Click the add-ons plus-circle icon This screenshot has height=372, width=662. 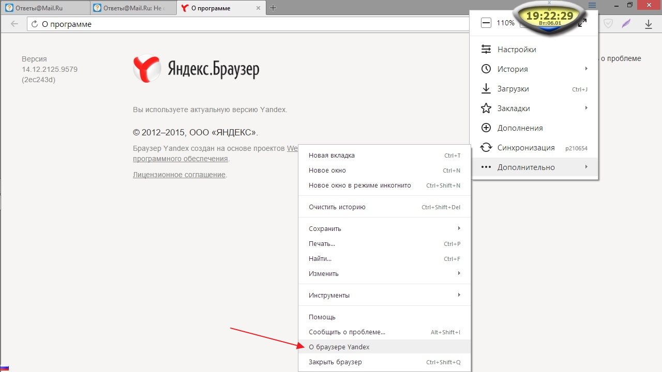[x=486, y=128]
